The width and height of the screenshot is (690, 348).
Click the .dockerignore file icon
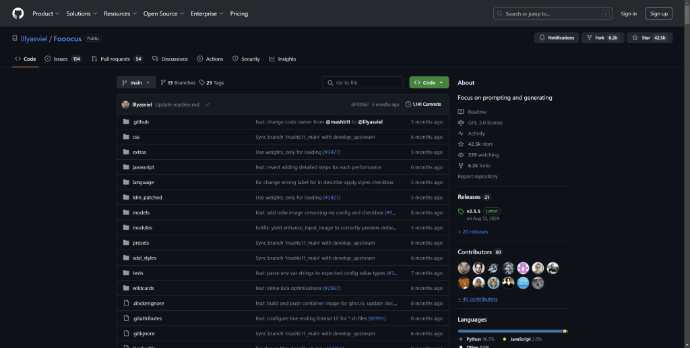[126, 303]
